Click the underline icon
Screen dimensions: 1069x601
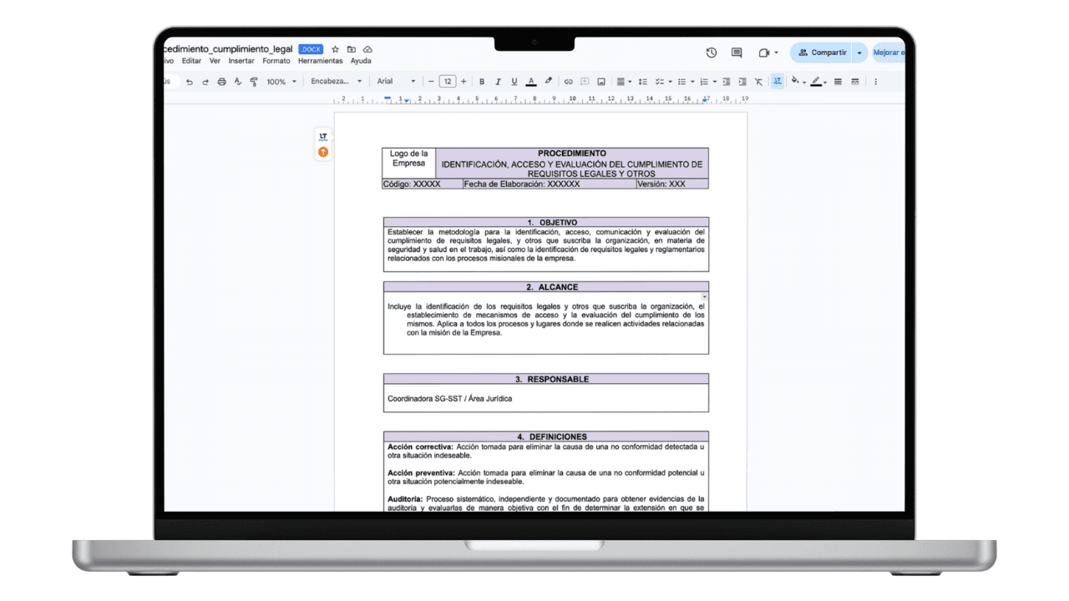click(x=513, y=81)
